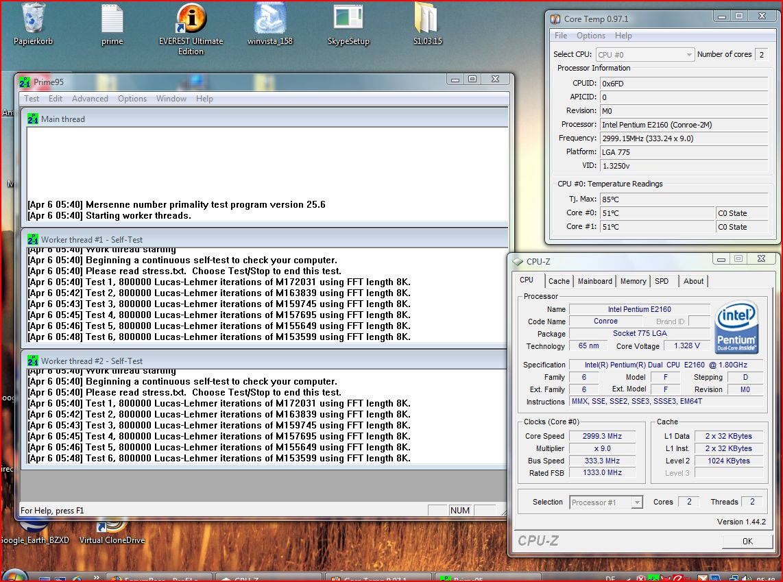
Task: Switch to the CPU tab in CPU-Z
Action: [x=527, y=280]
